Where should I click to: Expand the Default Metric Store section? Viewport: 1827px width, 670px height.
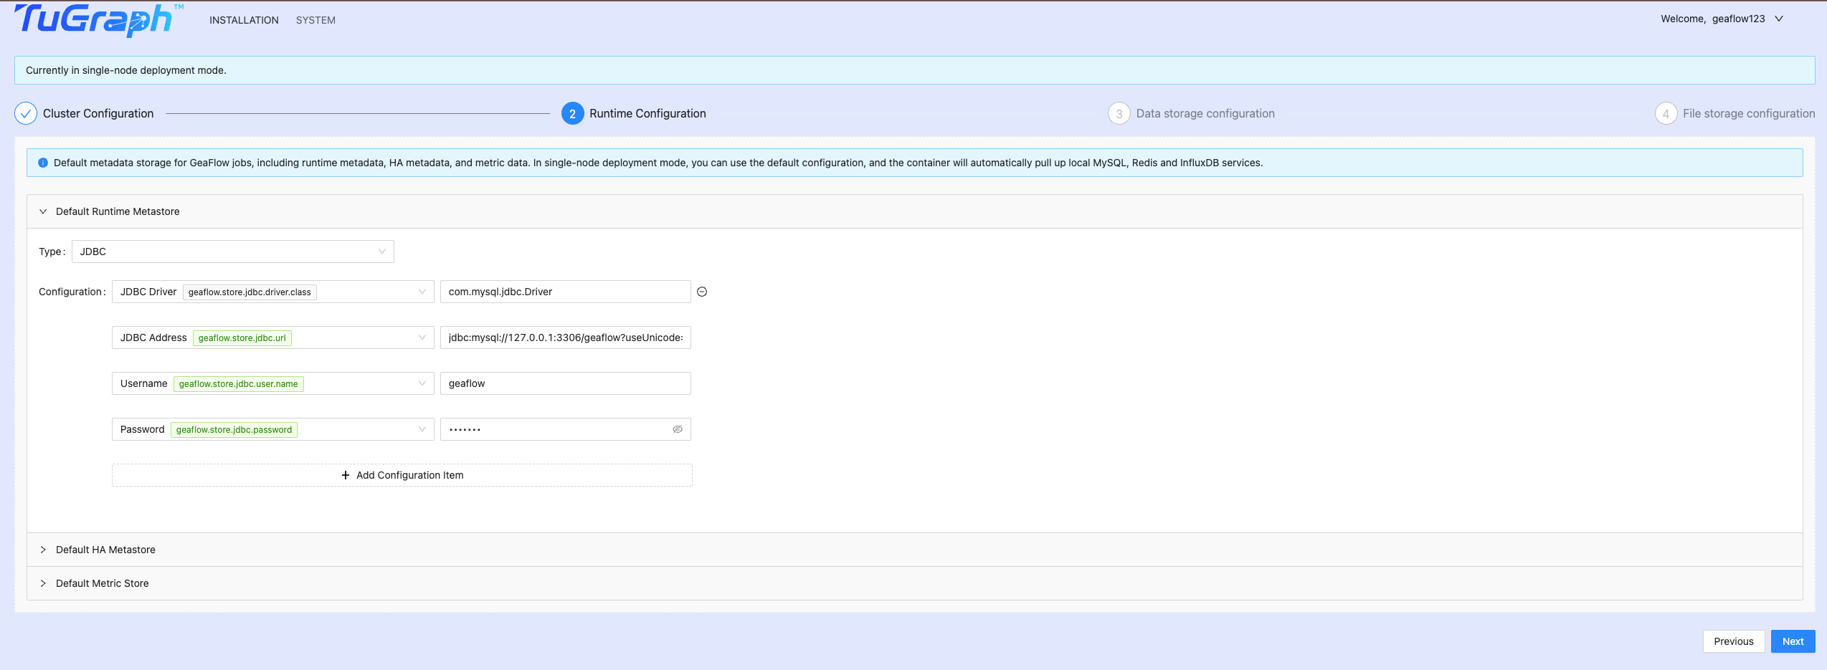[x=43, y=583]
